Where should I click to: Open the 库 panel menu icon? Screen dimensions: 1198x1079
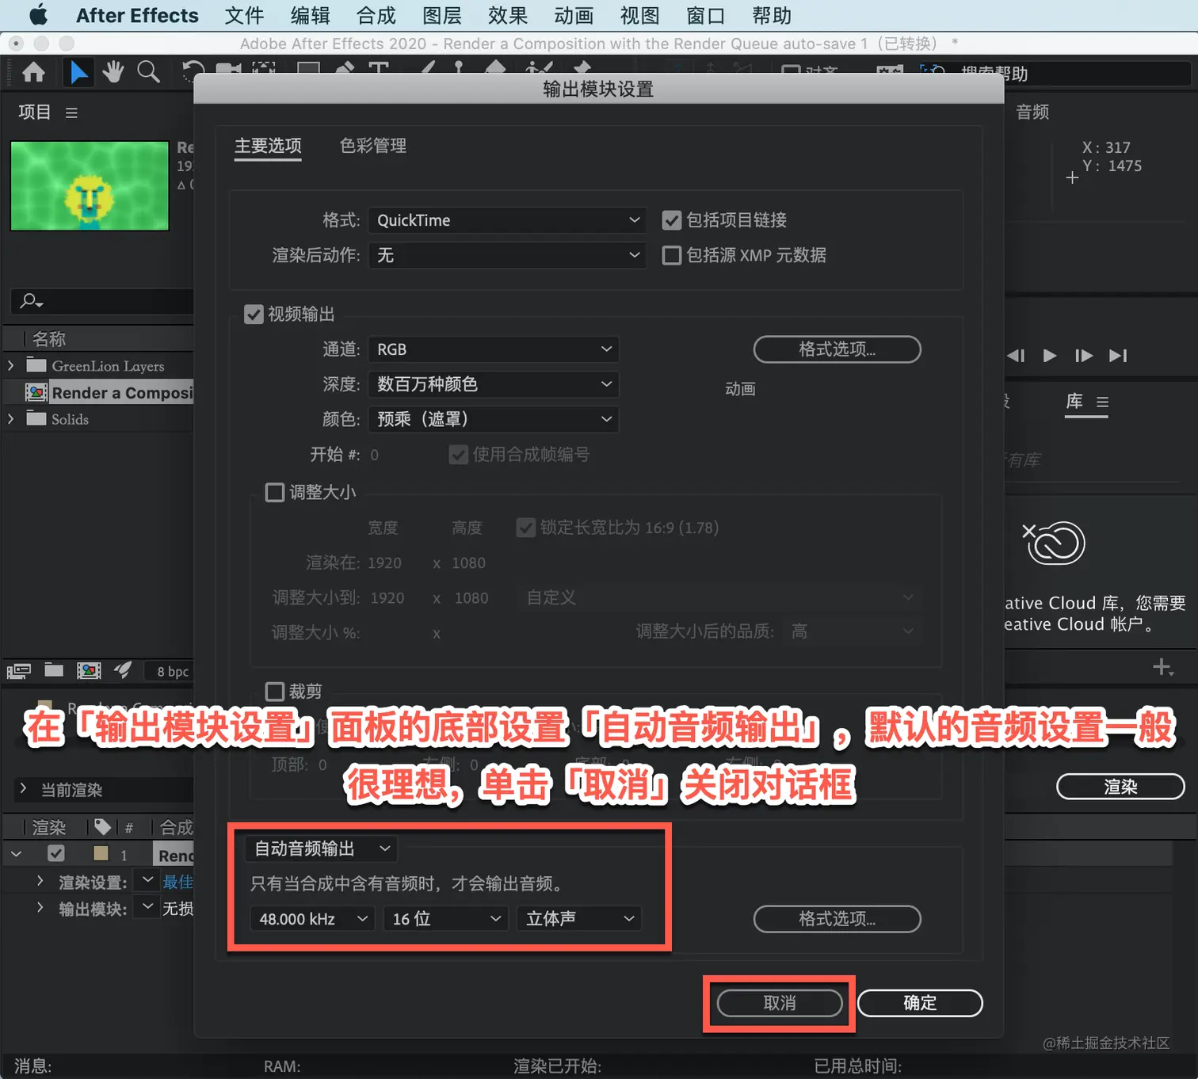tap(1102, 402)
